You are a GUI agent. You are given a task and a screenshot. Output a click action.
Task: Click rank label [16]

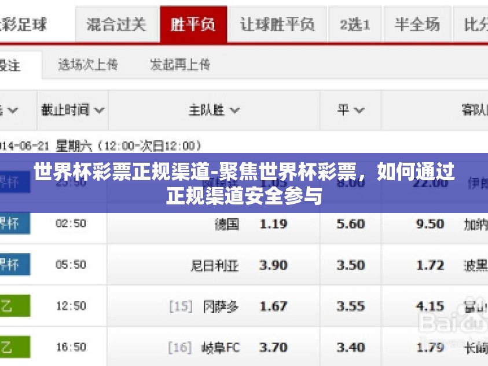(180, 347)
